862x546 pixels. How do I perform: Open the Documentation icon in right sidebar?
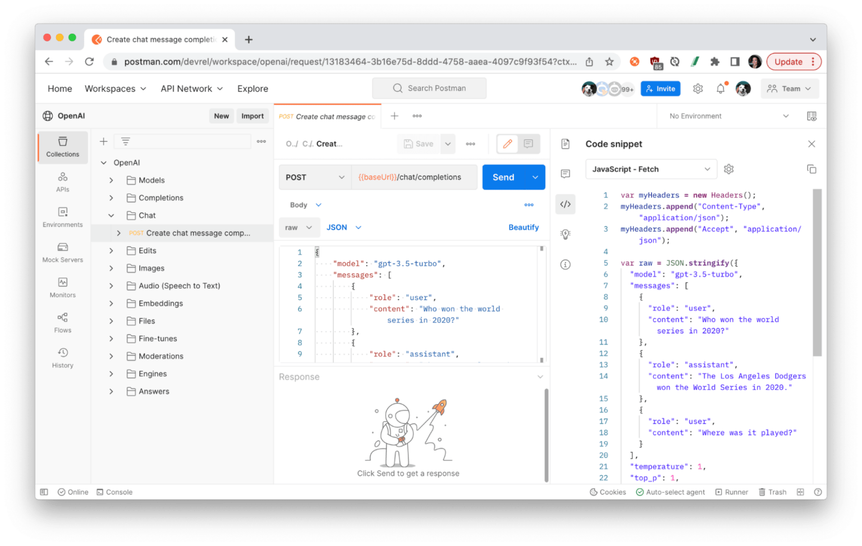pyautogui.click(x=565, y=144)
